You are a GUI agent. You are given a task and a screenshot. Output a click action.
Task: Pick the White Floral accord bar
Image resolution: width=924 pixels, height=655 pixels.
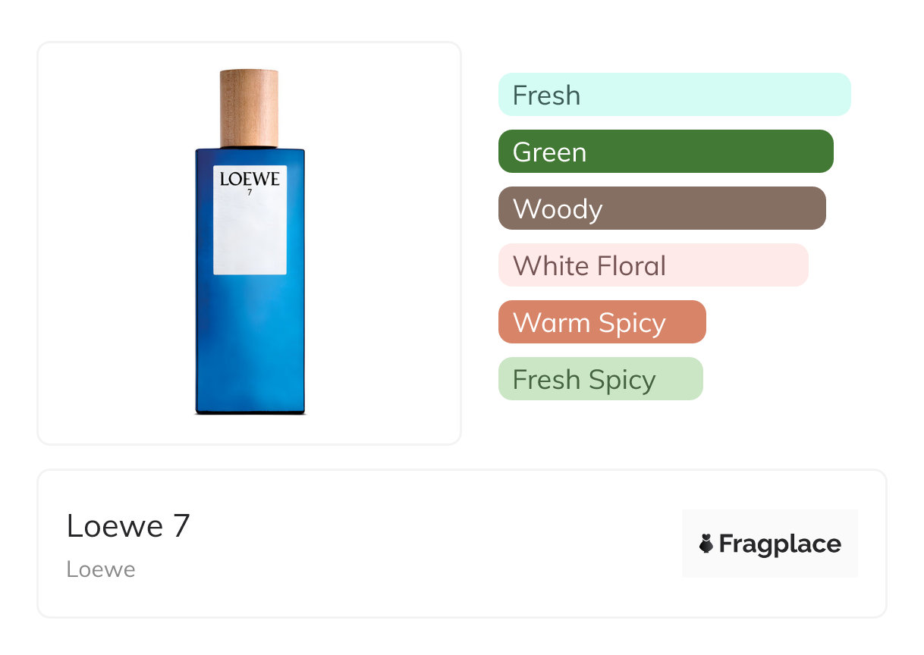point(652,265)
